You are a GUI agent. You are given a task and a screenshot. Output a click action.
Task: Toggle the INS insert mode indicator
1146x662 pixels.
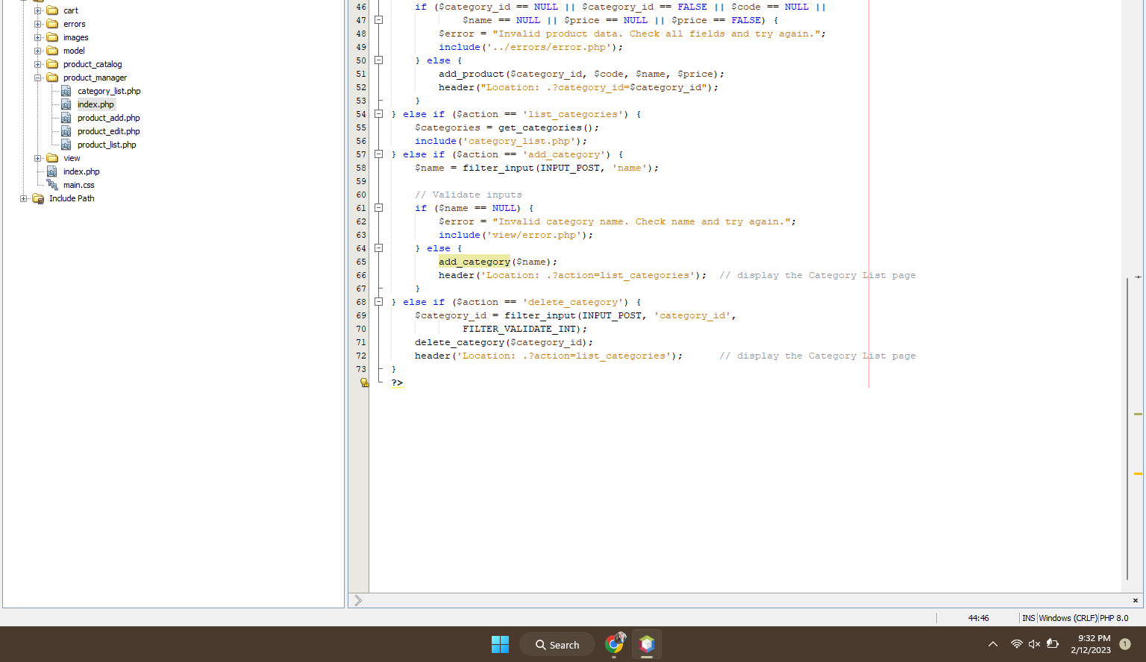(x=1028, y=618)
